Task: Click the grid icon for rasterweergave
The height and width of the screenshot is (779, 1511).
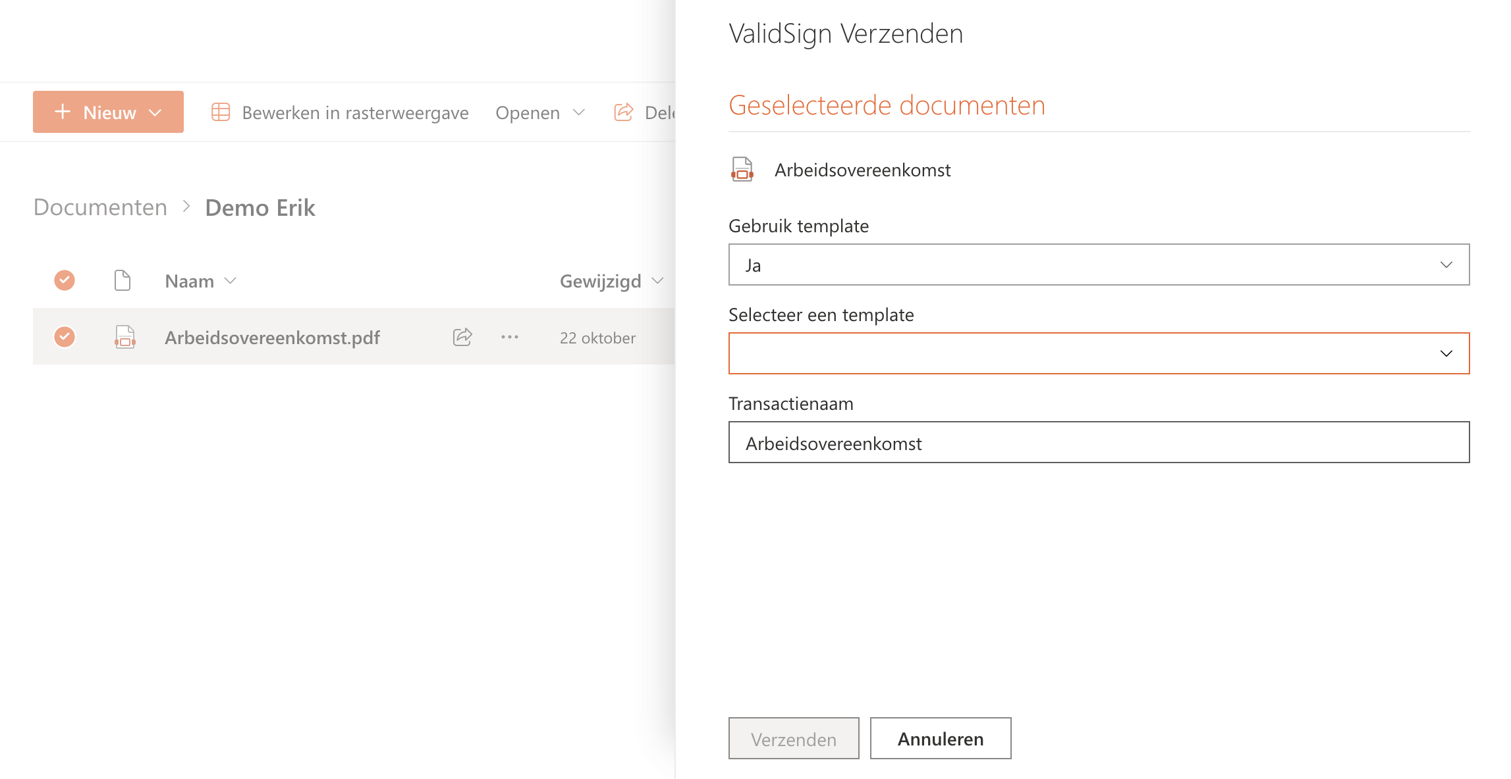Action: (x=221, y=113)
